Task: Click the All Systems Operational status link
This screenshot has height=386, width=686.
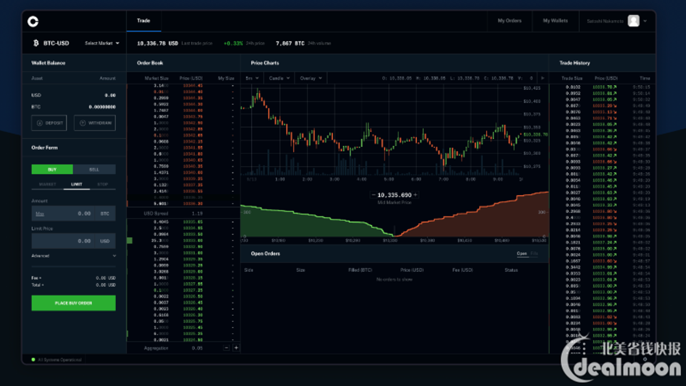Action: coord(59,360)
